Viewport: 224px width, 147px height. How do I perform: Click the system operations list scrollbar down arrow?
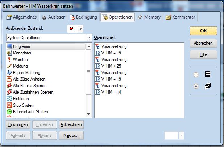pyautogui.click(x=89, y=114)
